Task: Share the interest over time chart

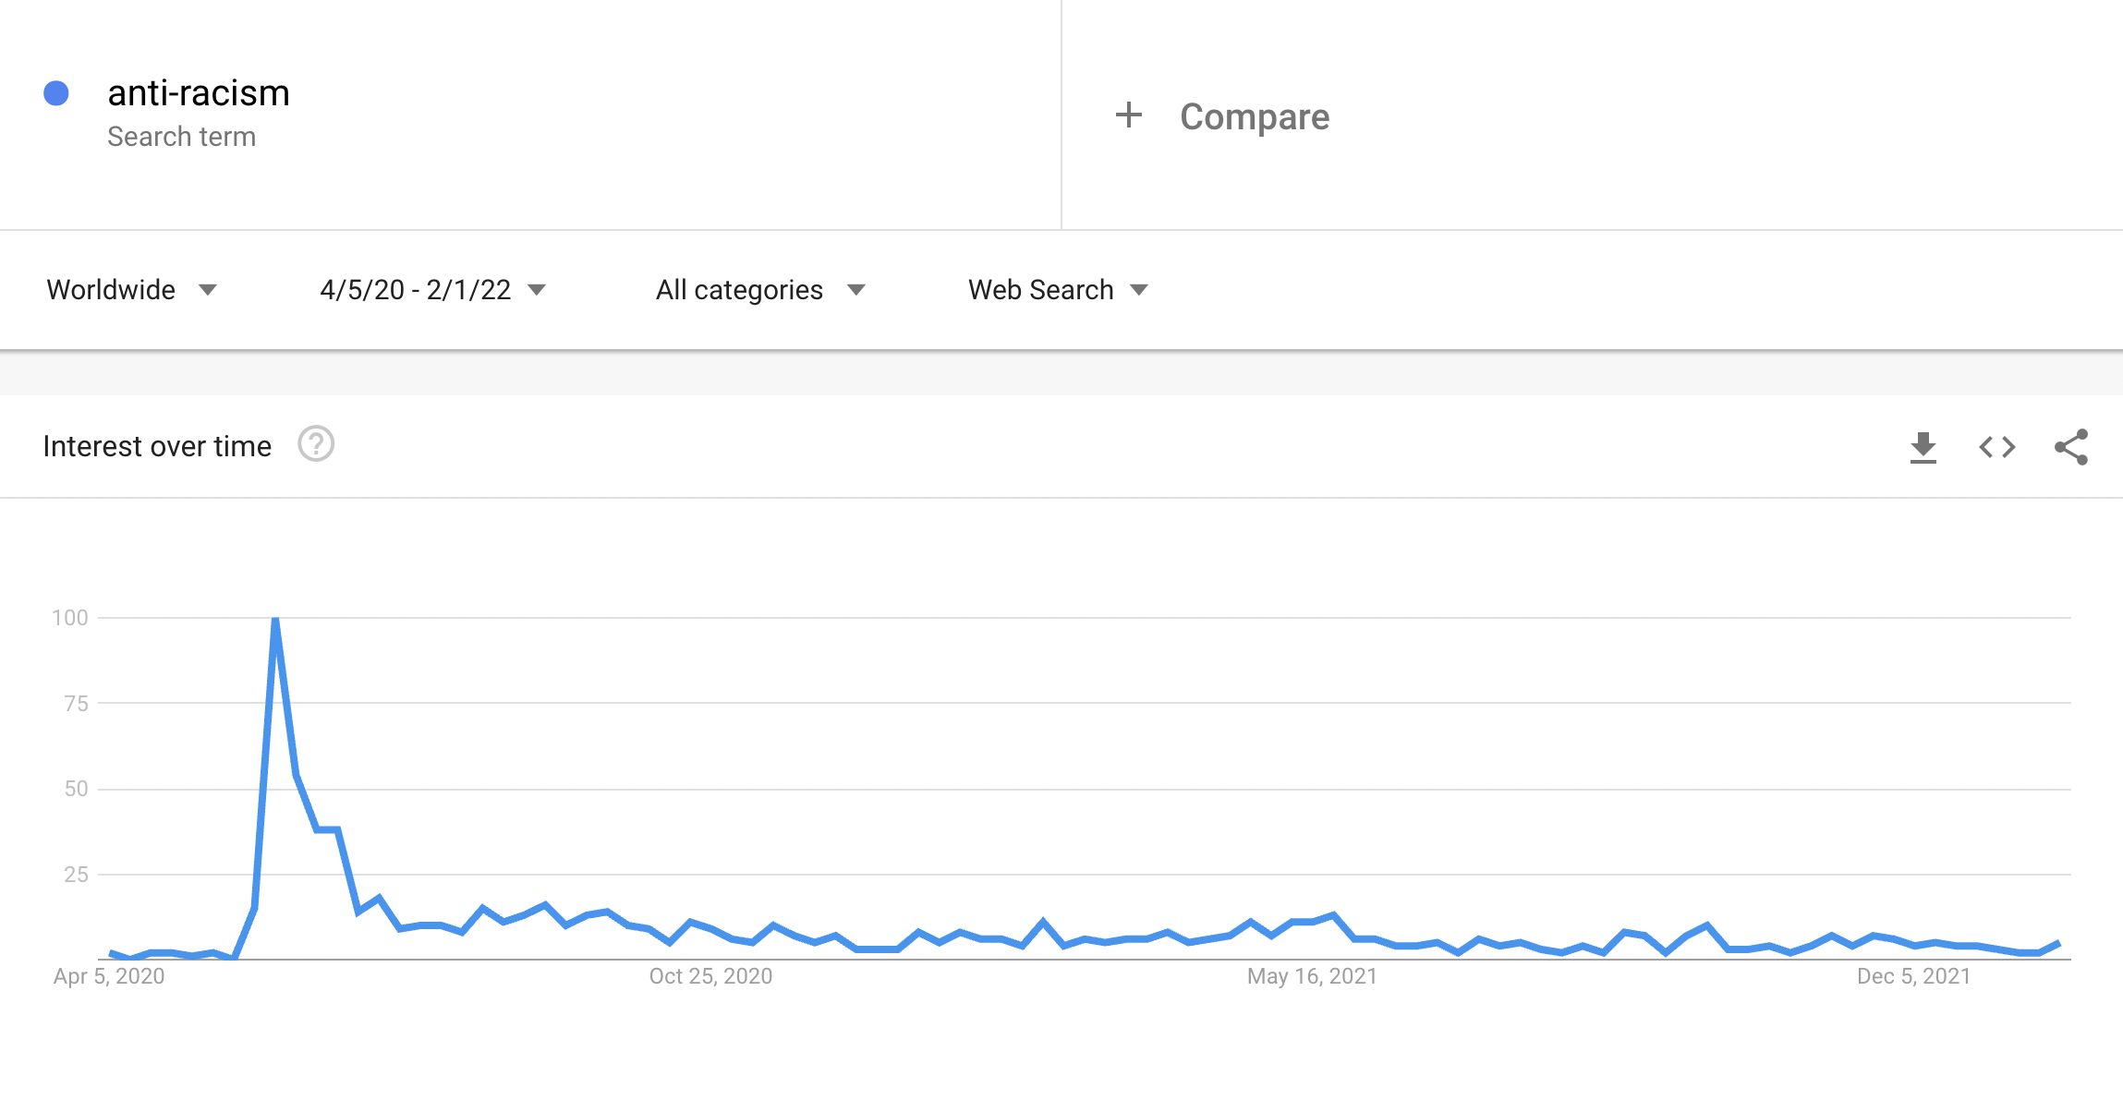Action: [2070, 448]
